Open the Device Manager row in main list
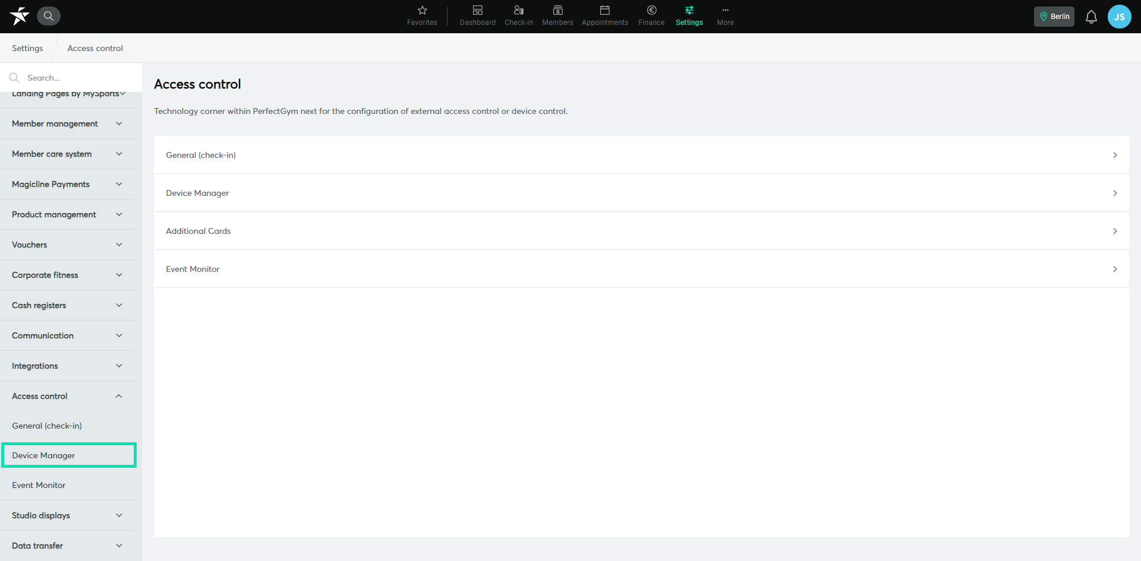1141x561 pixels. 641,193
